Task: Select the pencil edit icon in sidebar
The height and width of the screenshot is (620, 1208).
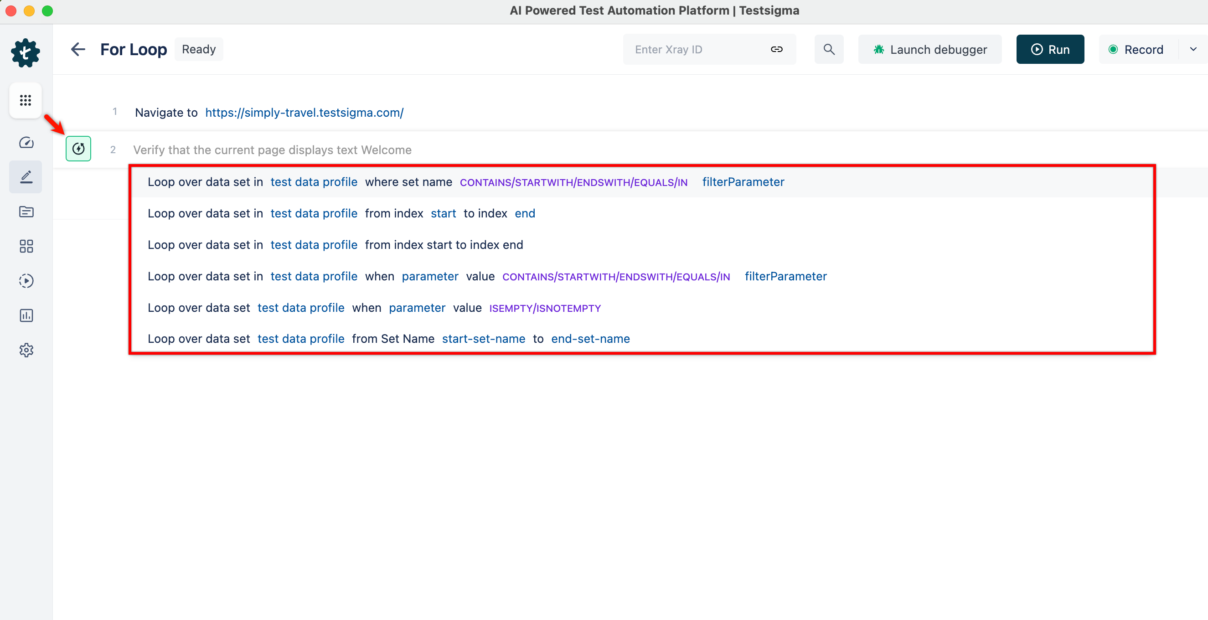Action: pyautogui.click(x=26, y=177)
